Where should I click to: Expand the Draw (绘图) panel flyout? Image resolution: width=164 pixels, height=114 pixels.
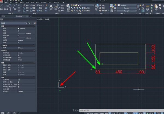11,13
